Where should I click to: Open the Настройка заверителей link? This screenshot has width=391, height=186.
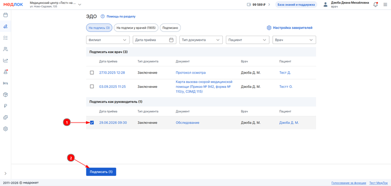[289, 28]
